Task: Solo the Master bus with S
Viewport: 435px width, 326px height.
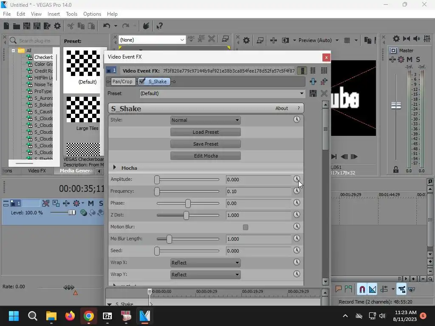Action: pos(418,59)
